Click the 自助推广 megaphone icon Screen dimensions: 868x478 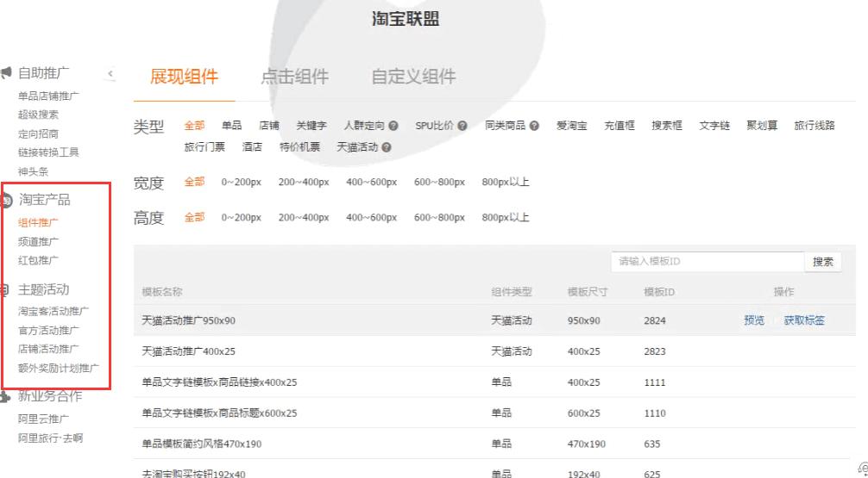pyautogui.click(x=5, y=72)
